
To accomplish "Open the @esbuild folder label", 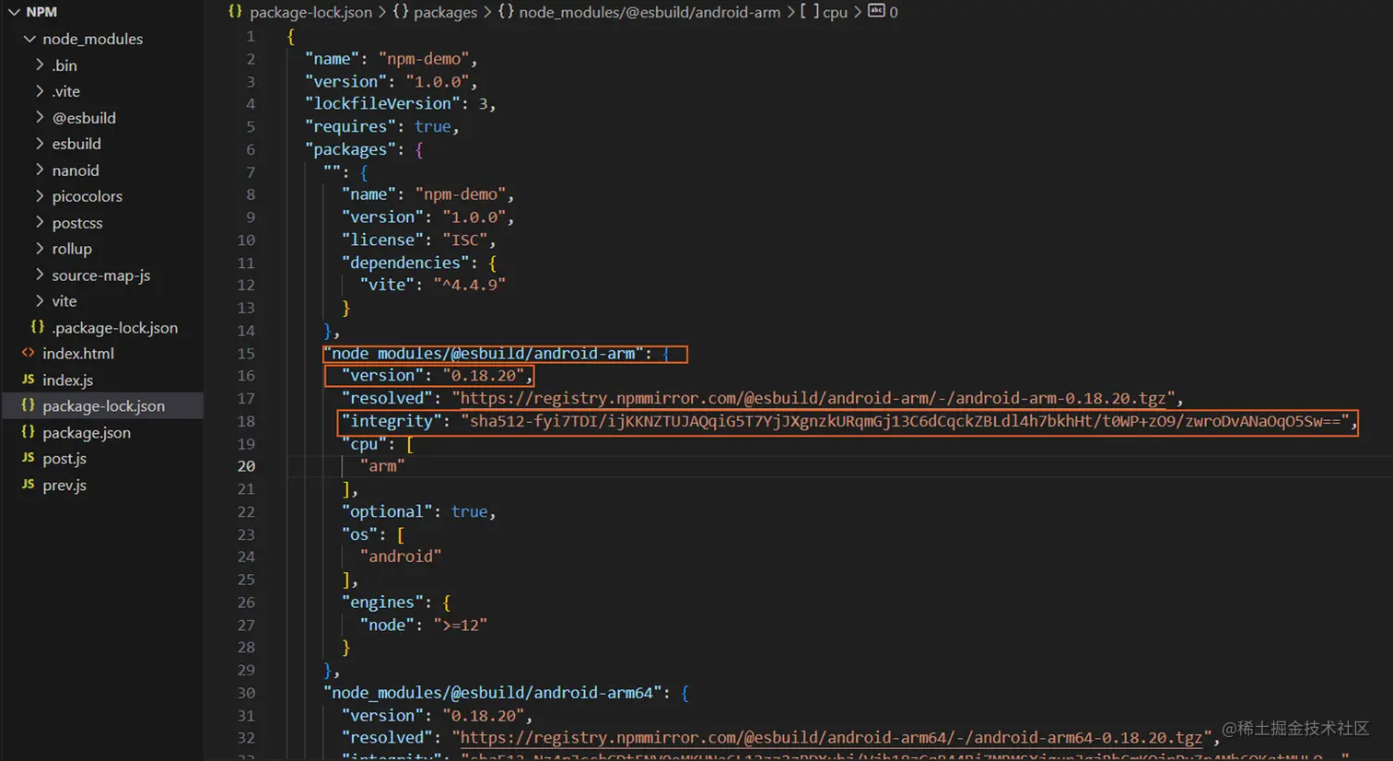I will click(84, 118).
